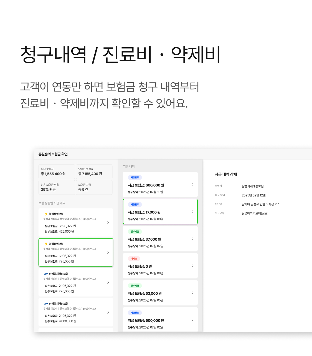312x356 pixels.
Task: Click the 지급완료 badge on the 600,000 won payment
Action: 134,177
